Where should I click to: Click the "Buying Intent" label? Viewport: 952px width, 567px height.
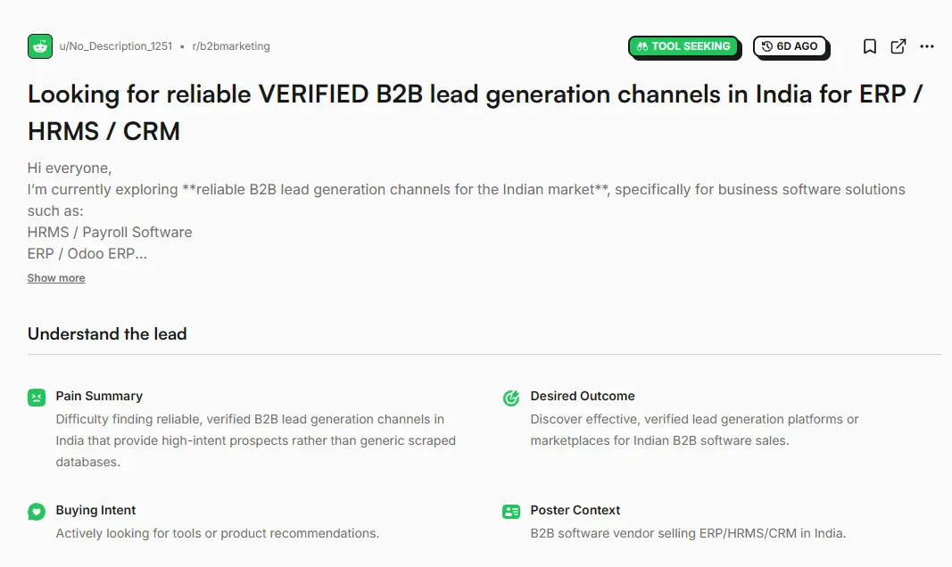point(95,510)
